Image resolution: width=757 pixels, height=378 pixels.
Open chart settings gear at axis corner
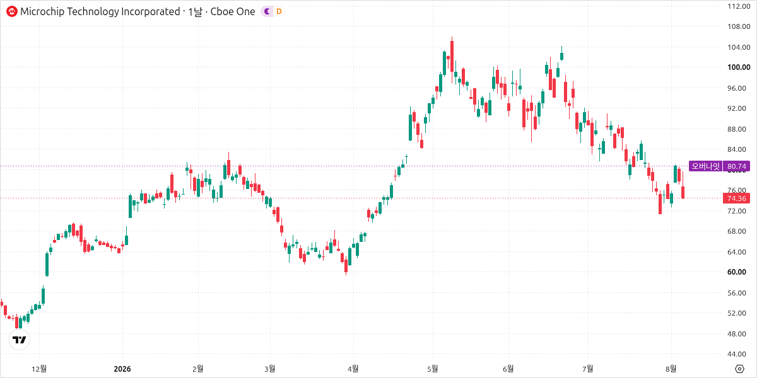(x=739, y=369)
